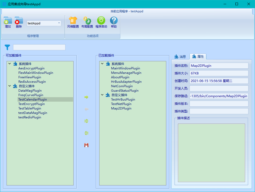
Task: Open 风格配置 style configuration
Action: (73, 21)
